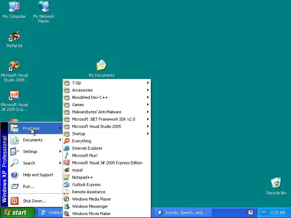291x218 pixels.
Task: Open the Games program folder entry
Action: (x=107, y=105)
